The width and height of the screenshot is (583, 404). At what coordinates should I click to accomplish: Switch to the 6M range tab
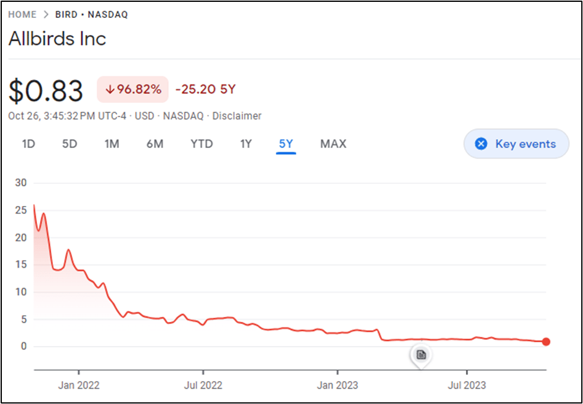155,144
